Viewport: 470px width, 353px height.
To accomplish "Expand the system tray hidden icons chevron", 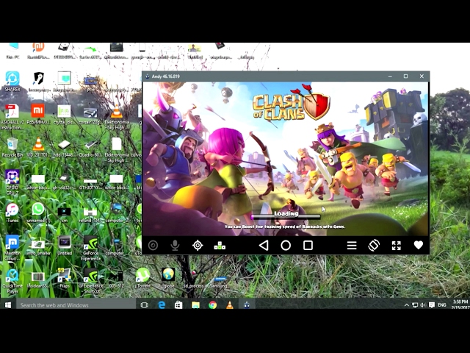I will click(x=406, y=305).
